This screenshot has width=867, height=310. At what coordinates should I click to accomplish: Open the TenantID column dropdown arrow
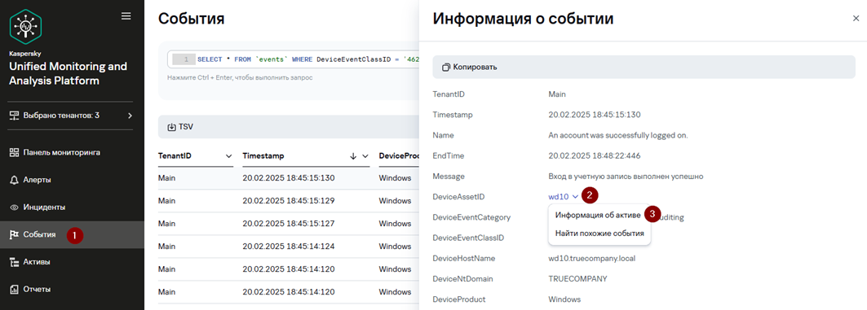click(x=229, y=156)
